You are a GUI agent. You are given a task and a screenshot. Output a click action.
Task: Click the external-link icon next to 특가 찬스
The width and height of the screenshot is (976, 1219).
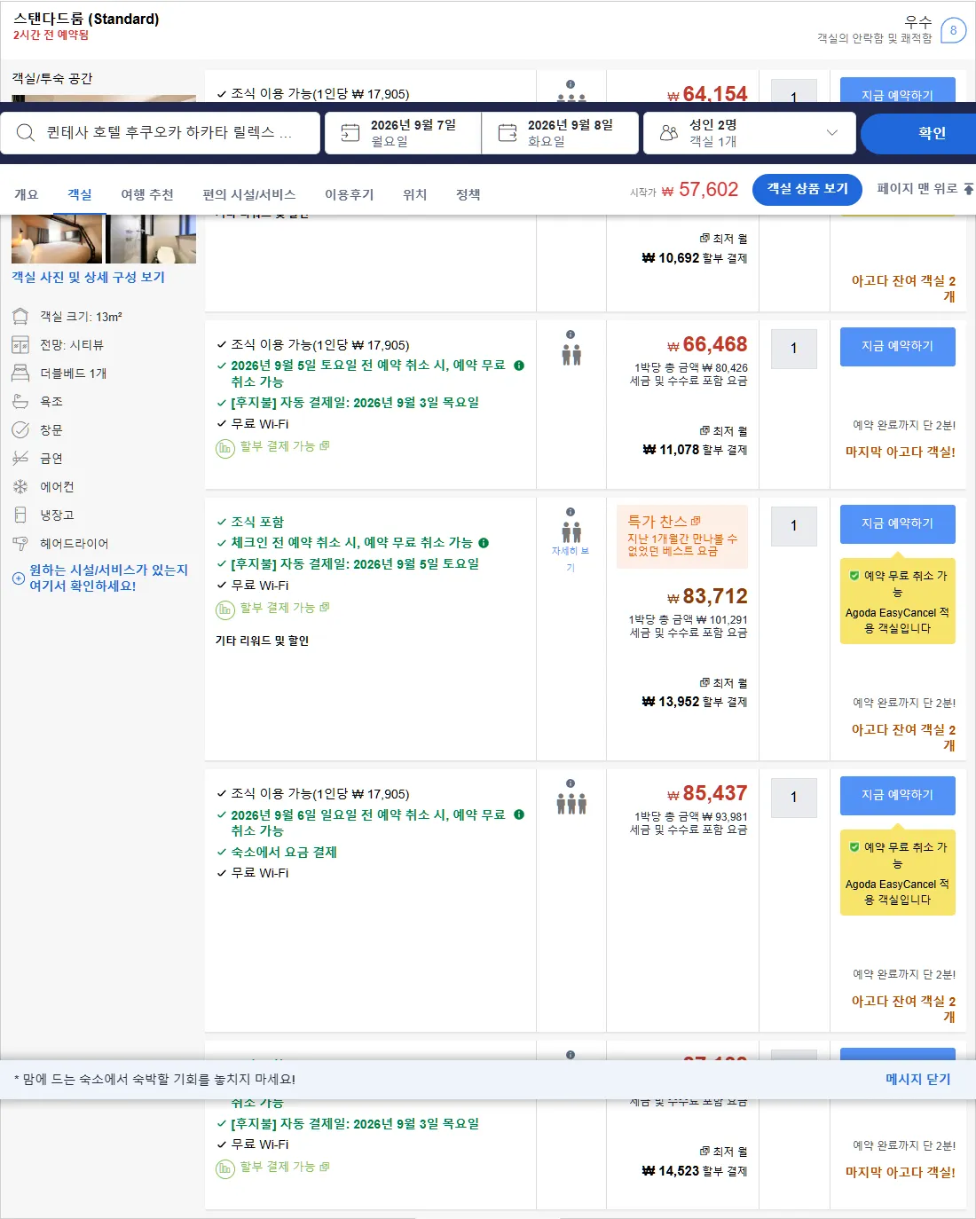696,521
